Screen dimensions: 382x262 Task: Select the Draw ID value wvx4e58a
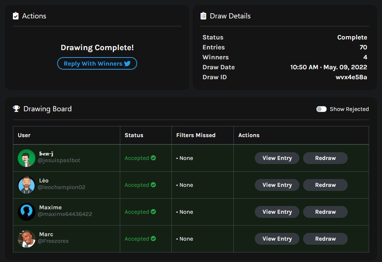click(351, 77)
